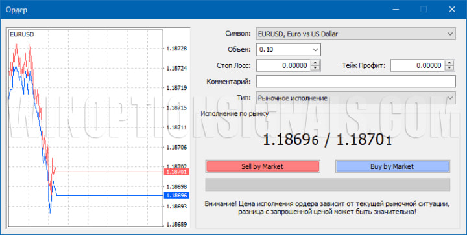Expand the Объем volume dropdown arrow
This screenshot has height=235, width=467.
(315, 50)
